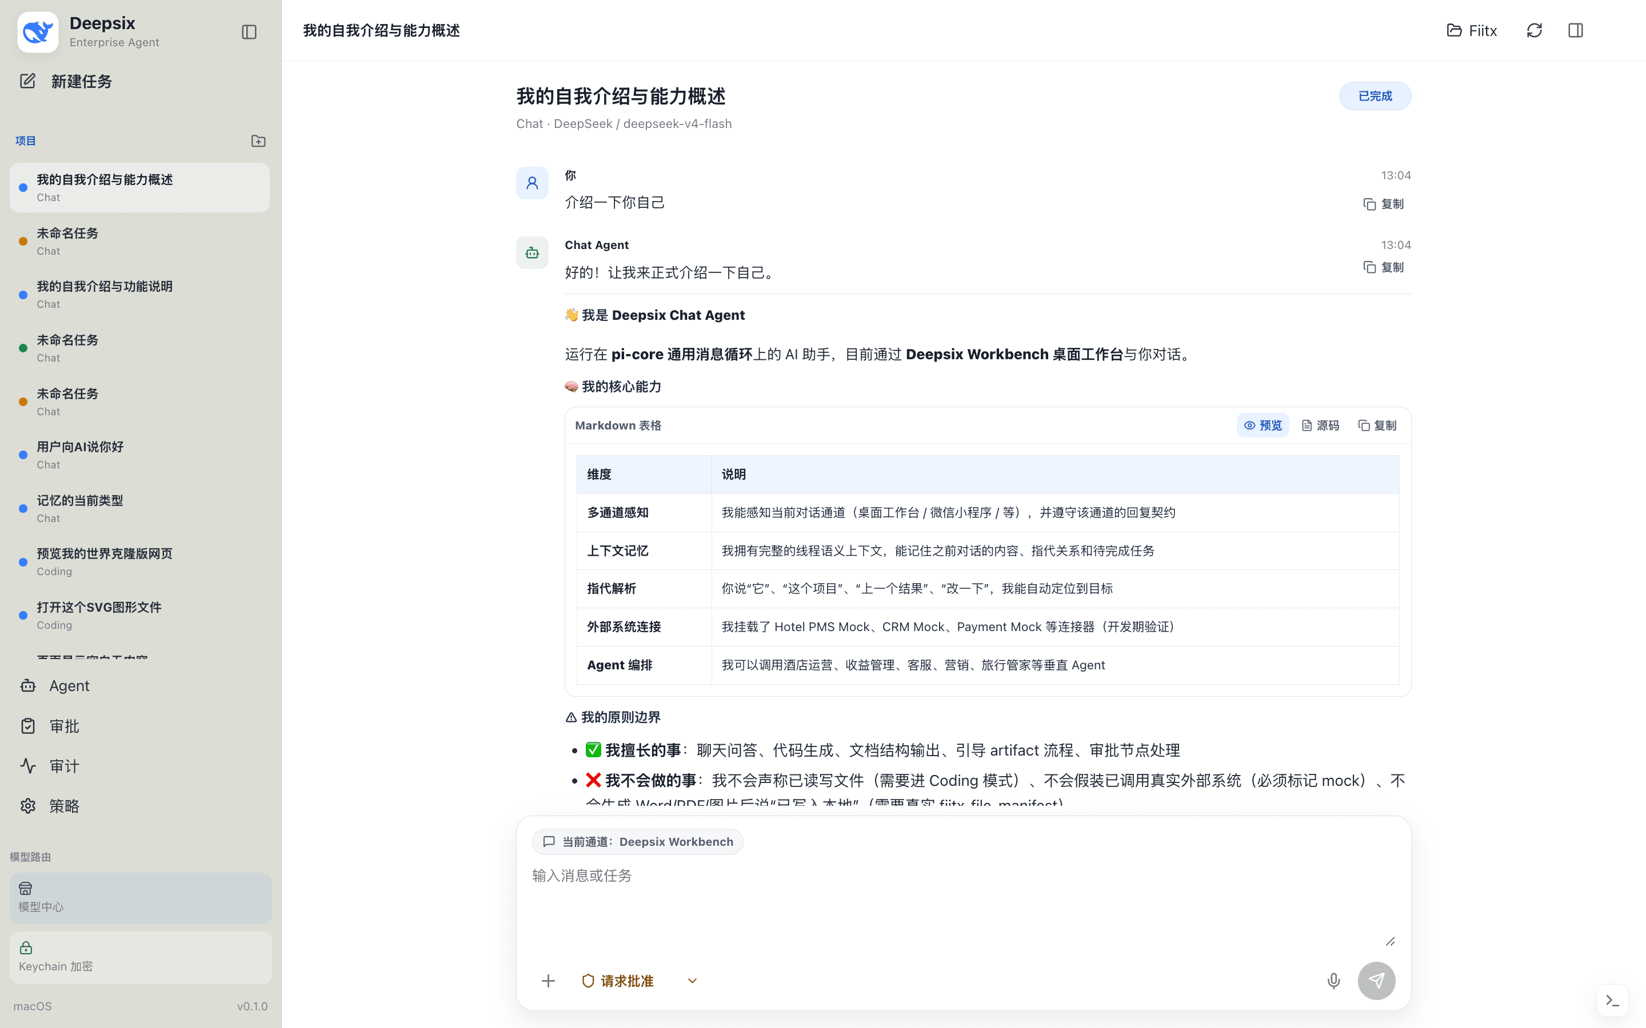
Task: Click the refresh icon in header
Action: [1535, 31]
